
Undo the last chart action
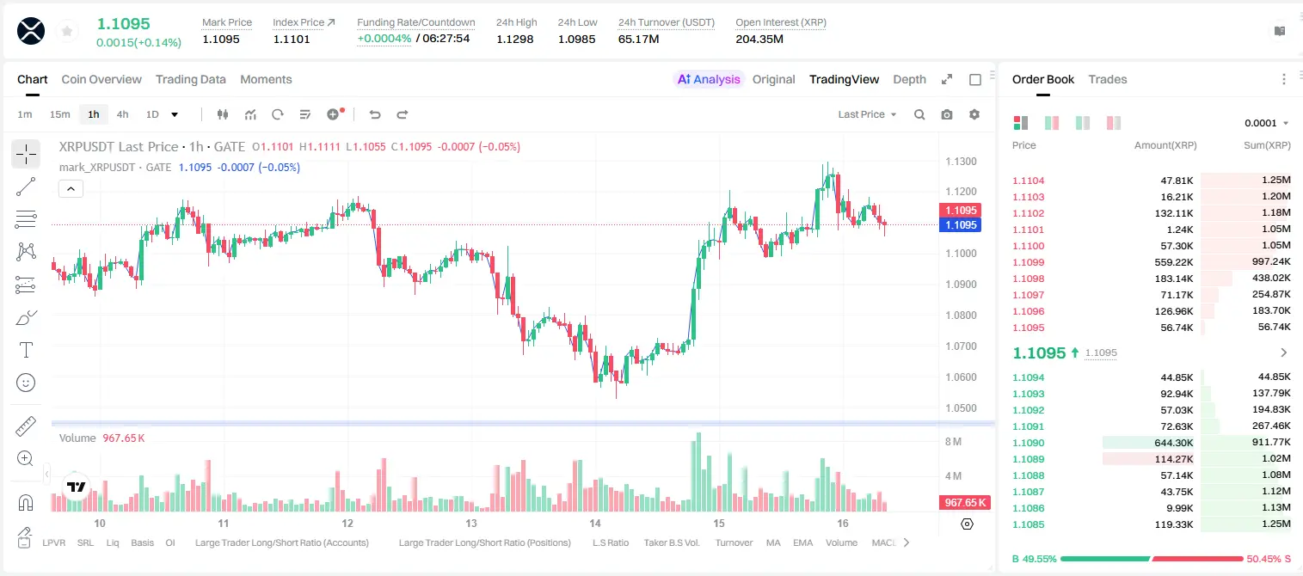(375, 114)
